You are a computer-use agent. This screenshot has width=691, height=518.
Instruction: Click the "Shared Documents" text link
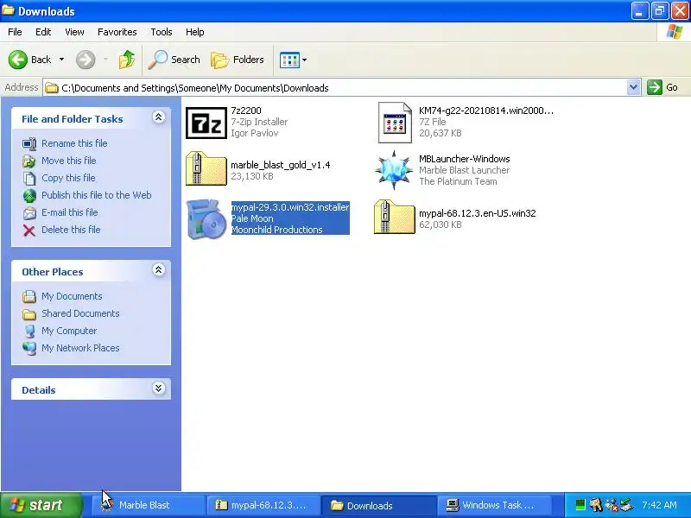coord(80,313)
